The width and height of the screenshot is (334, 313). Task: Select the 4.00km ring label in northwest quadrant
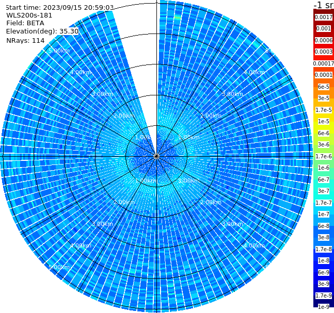pos(81,72)
